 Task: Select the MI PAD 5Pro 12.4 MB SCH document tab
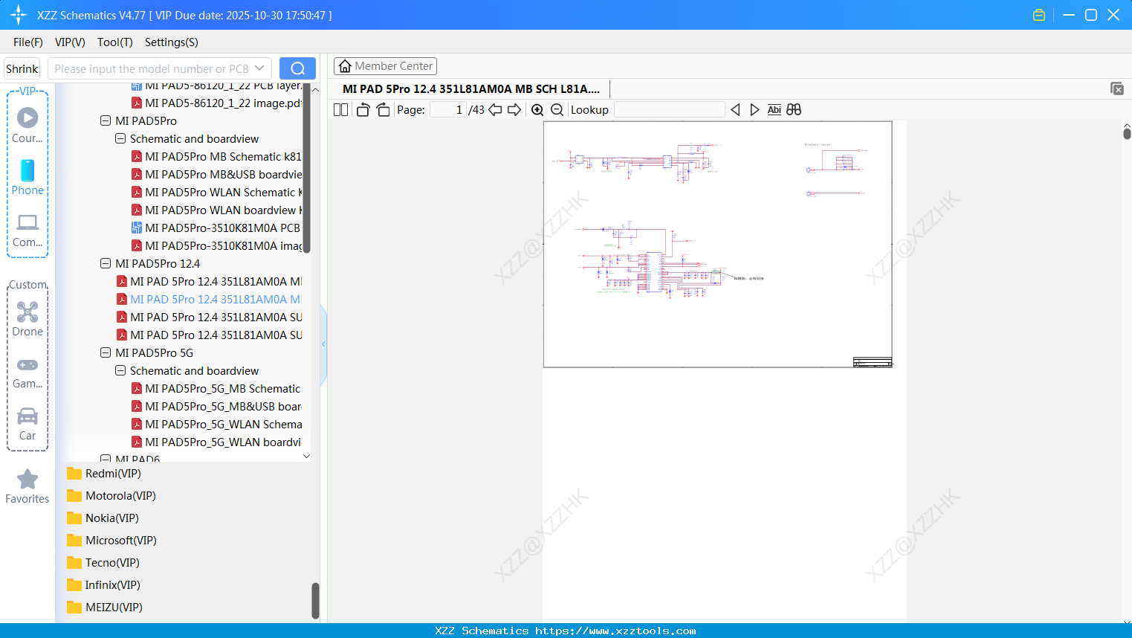pyautogui.click(x=471, y=88)
